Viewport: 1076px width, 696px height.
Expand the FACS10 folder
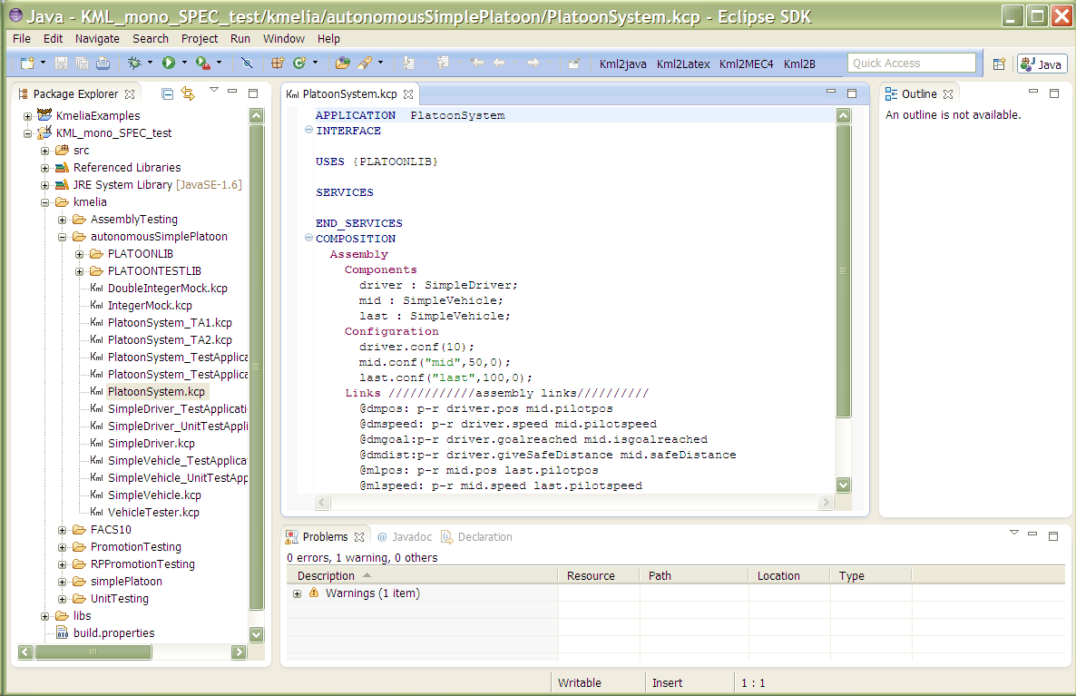(x=62, y=530)
